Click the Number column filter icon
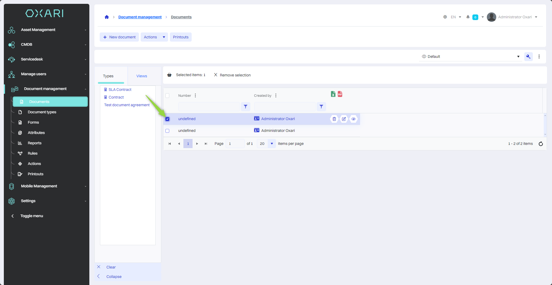 tap(245, 107)
